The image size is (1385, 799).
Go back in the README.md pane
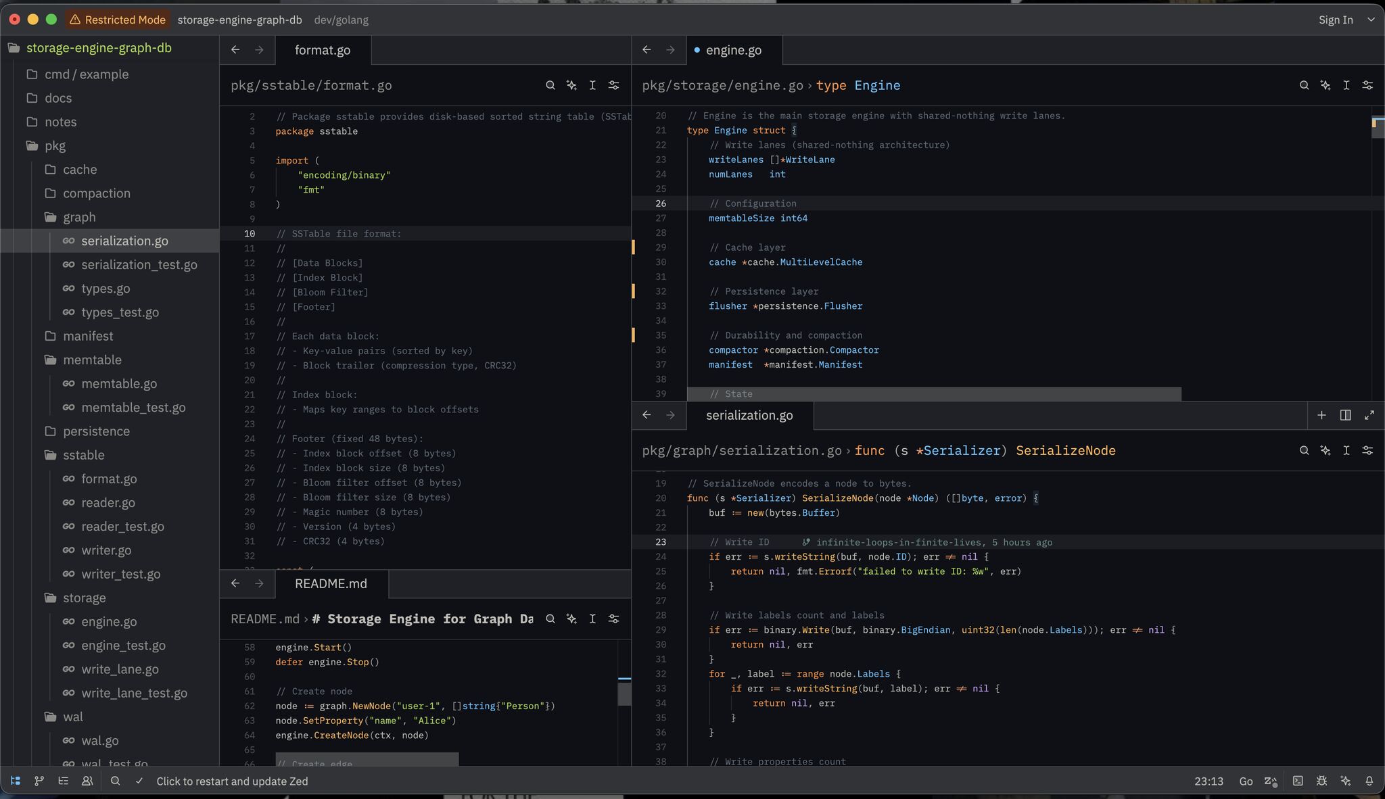tap(235, 583)
